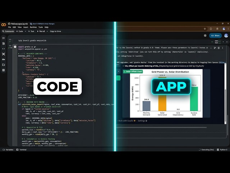
Task: Move cell up with the arrow icon
Action: coord(207,48)
